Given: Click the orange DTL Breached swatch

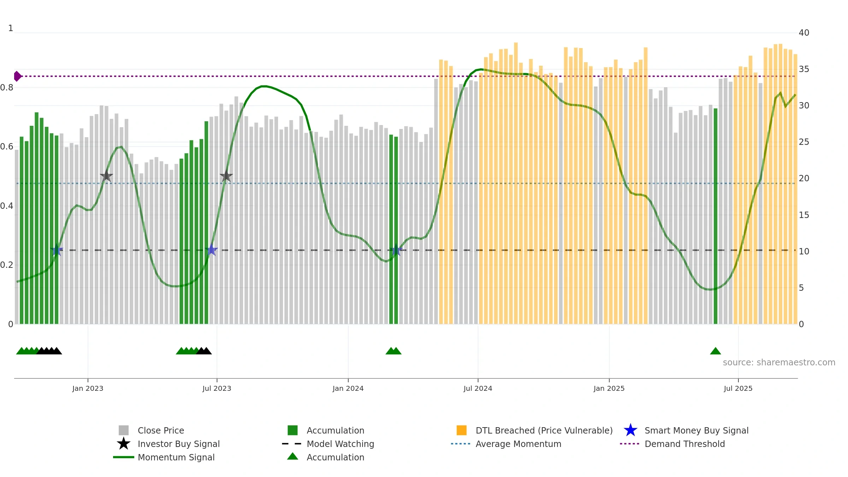Looking at the screenshot, I should [x=461, y=430].
